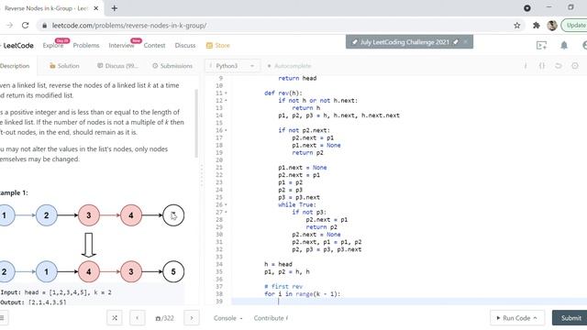Screen dimensions: 587x330
Task: Go to the Contest page
Action: point(154,45)
